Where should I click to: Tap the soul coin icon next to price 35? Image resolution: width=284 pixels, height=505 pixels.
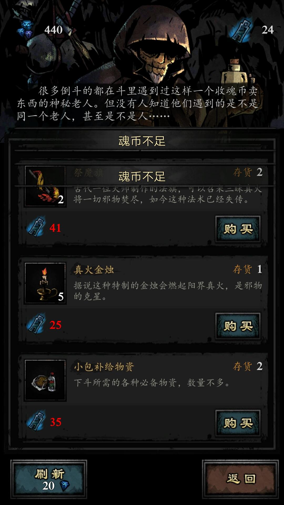pos(36,421)
